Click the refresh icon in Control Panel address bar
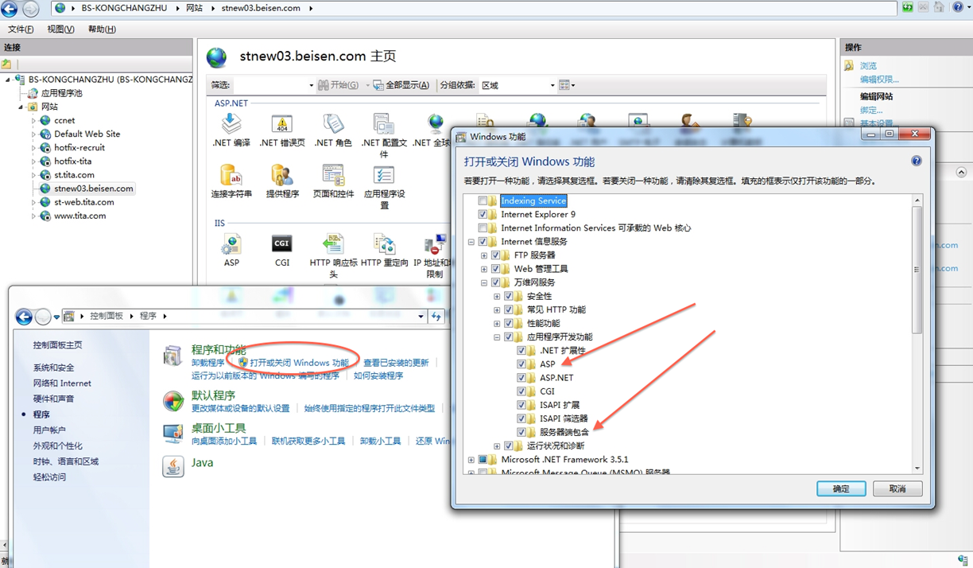The width and height of the screenshot is (973, 568). 436,317
